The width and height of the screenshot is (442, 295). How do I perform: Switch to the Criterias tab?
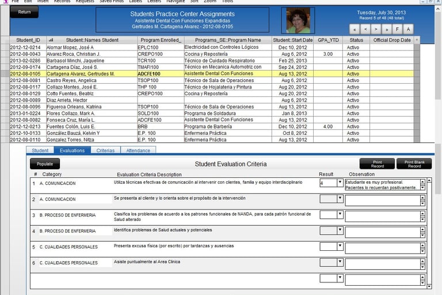pyautogui.click(x=105, y=150)
